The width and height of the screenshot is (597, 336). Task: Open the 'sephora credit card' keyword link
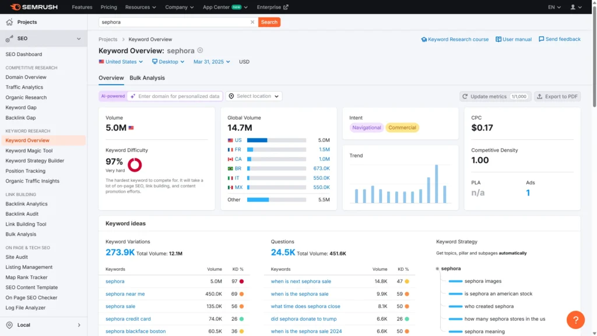pyautogui.click(x=128, y=319)
